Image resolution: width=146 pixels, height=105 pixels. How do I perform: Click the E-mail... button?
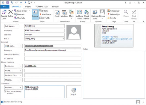(11, 46)
